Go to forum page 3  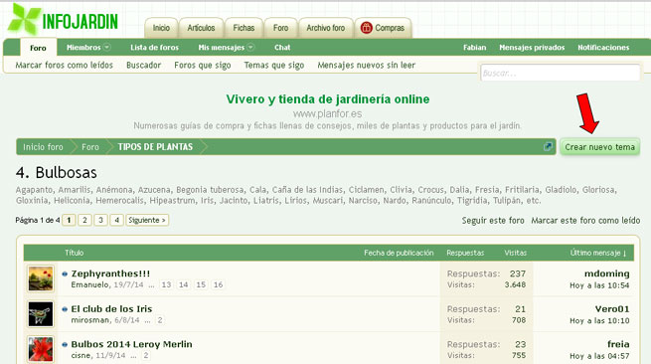point(100,220)
